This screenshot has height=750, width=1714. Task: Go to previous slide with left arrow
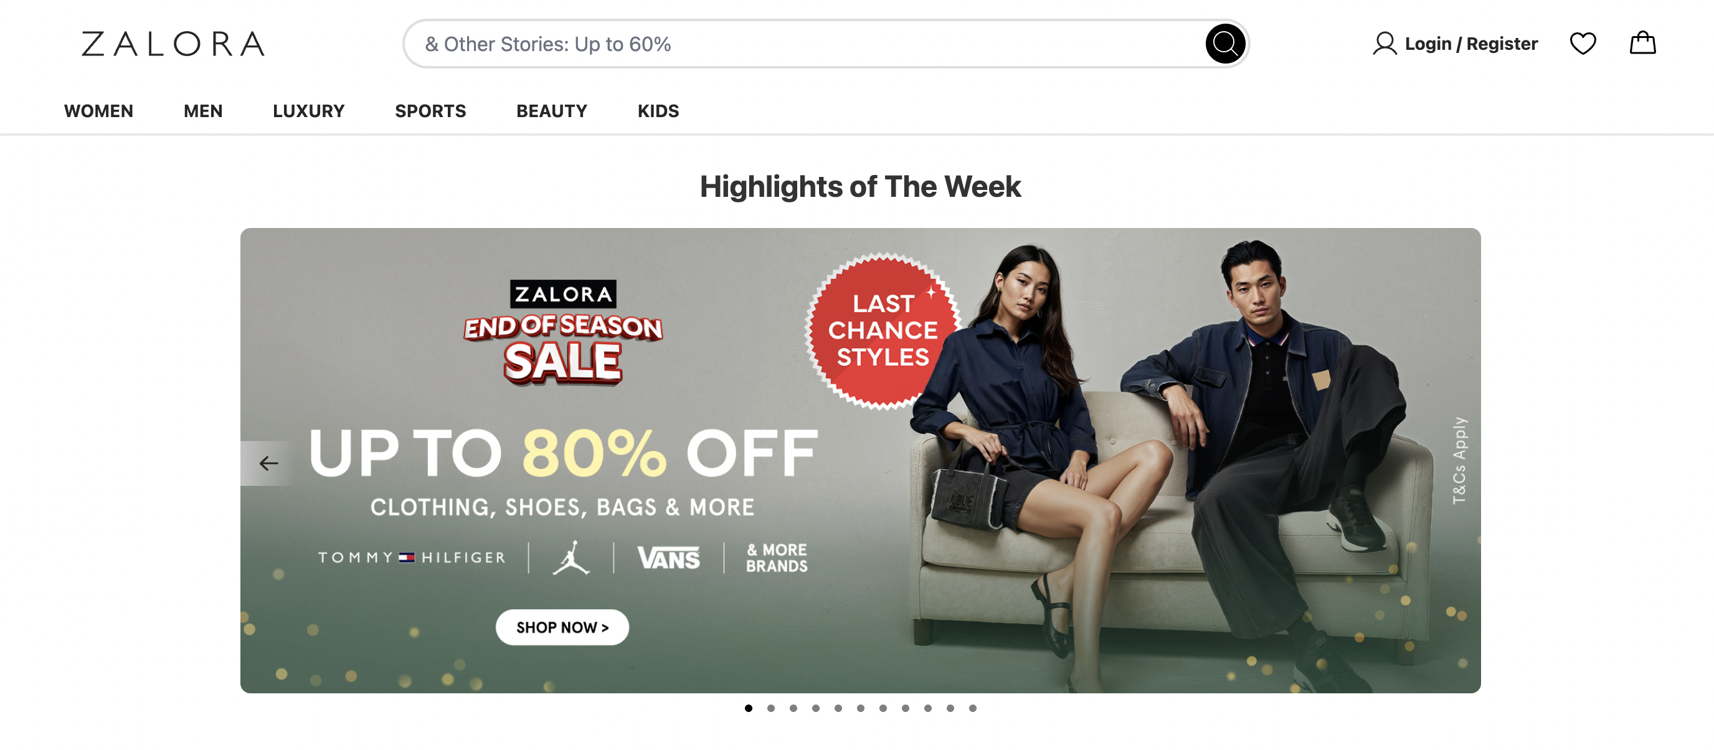(x=268, y=463)
